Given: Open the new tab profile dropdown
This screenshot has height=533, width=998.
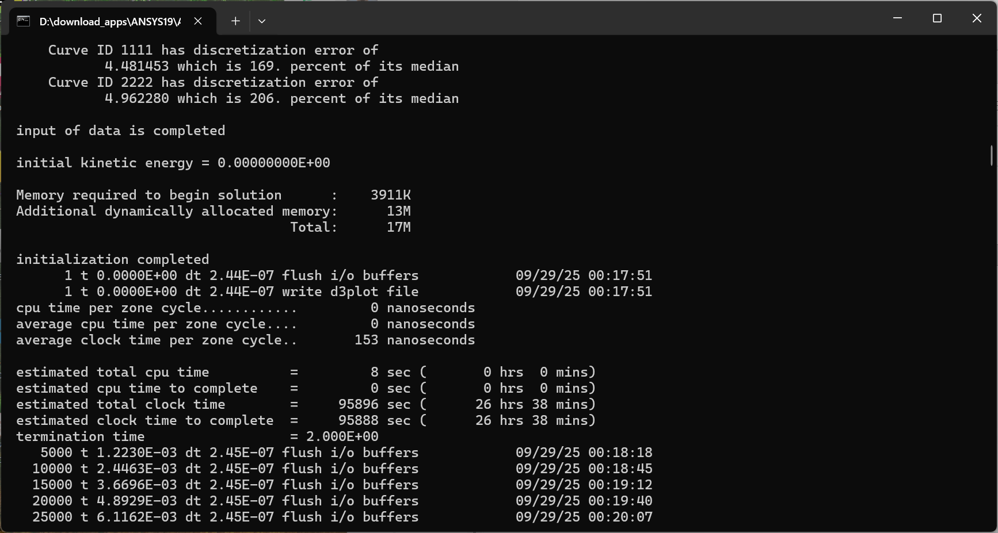Looking at the screenshot, I should (x=262, y=21).
